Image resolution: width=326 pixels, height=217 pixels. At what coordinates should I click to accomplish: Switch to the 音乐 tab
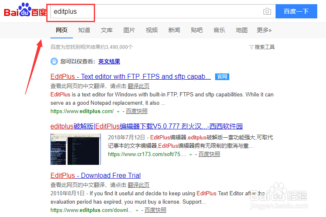(x=219, y=30)
